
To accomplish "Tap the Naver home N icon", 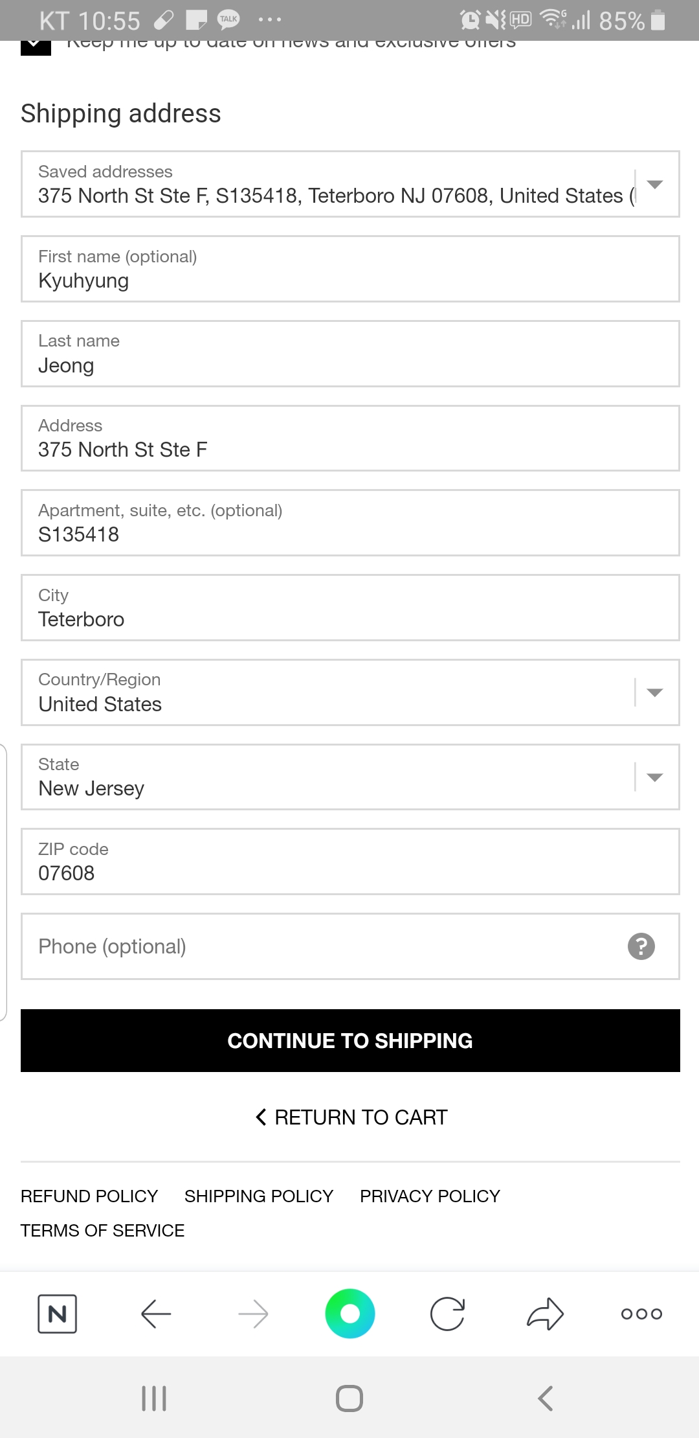I will coord(57,1314).
